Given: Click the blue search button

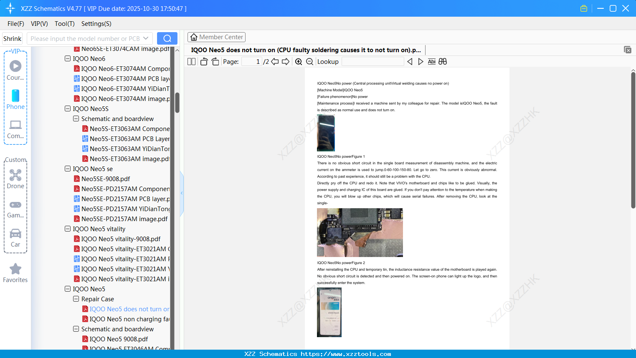Looking at the screenshot, I should 167,38.
